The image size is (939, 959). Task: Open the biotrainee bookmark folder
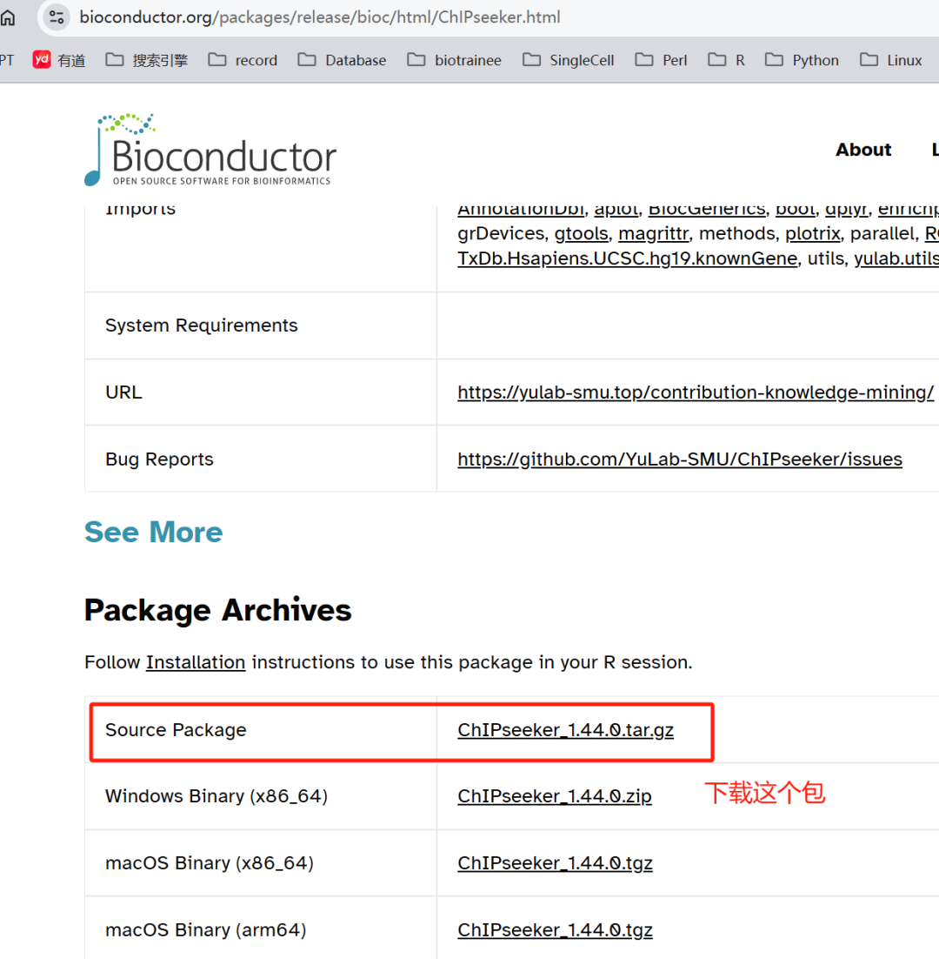click(454, 60)
